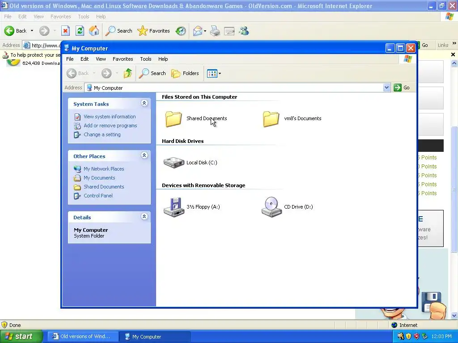The height and width of the screenshot is (343, 458).
Task: Open File menu in My Computer
Action: 70,59
